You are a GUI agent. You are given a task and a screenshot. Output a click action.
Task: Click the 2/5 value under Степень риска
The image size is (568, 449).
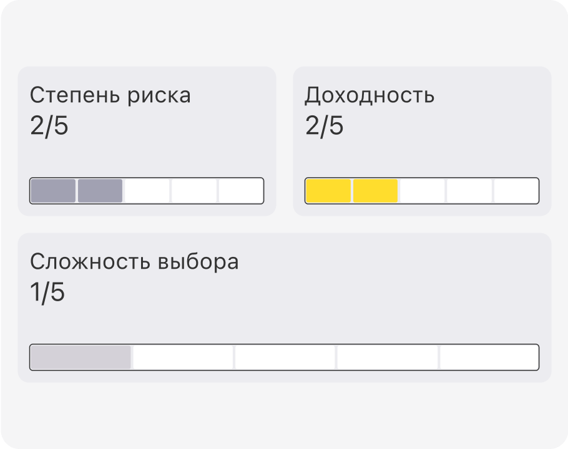pos(49,126)
